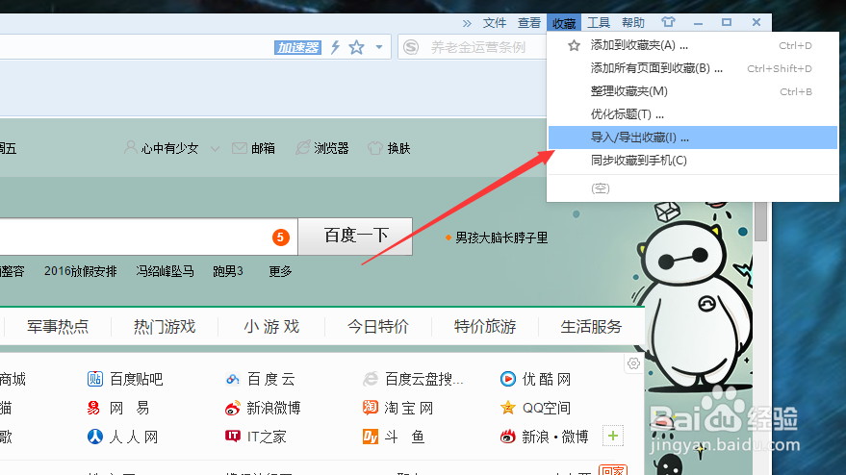Viewport: 846px width, 475px height.
Task: Switch to the 军事热点 tab
Action: pos(58,327)
